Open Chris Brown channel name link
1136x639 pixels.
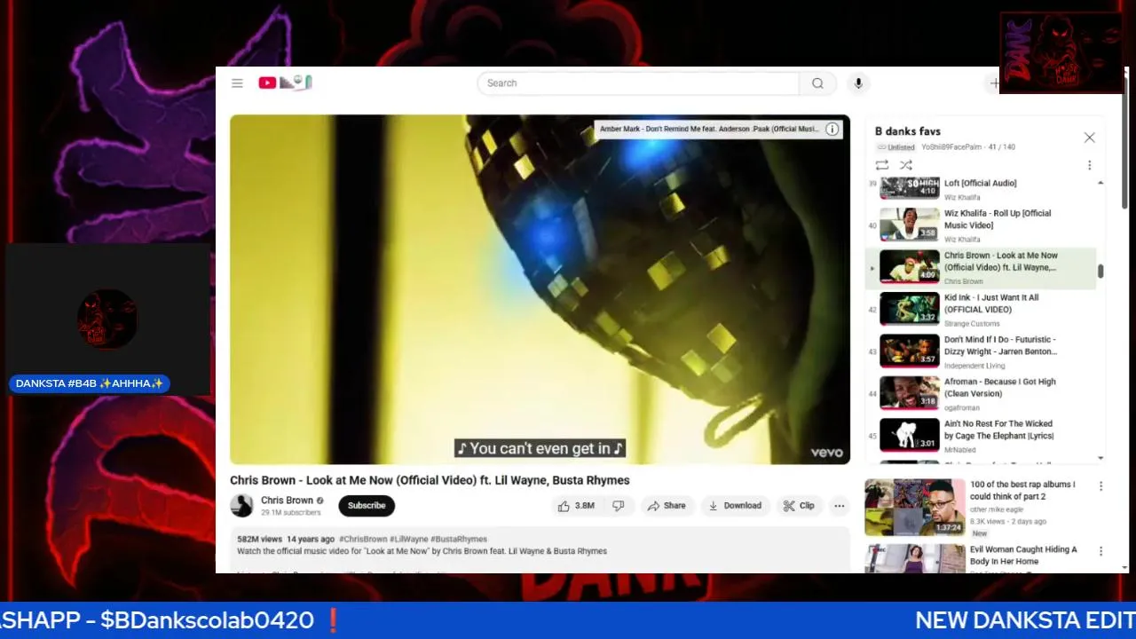(x=287, y=501)
